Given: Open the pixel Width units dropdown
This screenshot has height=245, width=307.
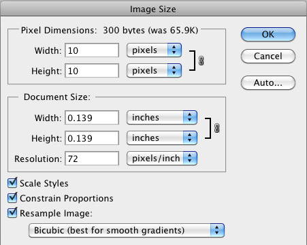Looking at the screenshot, I should 154,50.
